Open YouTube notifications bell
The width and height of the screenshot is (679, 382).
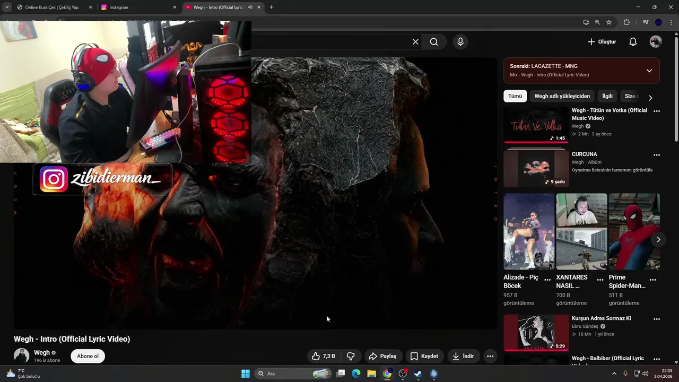[633, 42]
